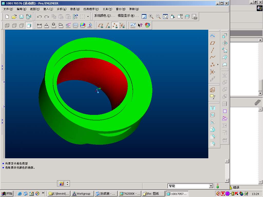Screen dimensions: 263x197
Task: Select the hole tool
Action: point(212,108)
